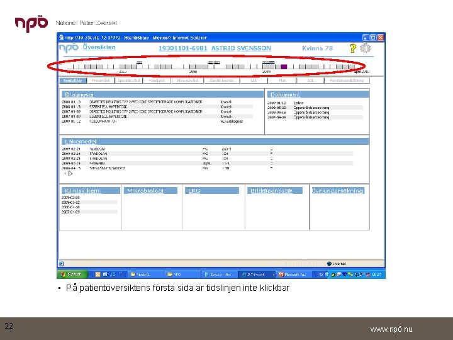Click the Windows Start button
Viewport: 453px width, 340px height.
coord(72,274)
